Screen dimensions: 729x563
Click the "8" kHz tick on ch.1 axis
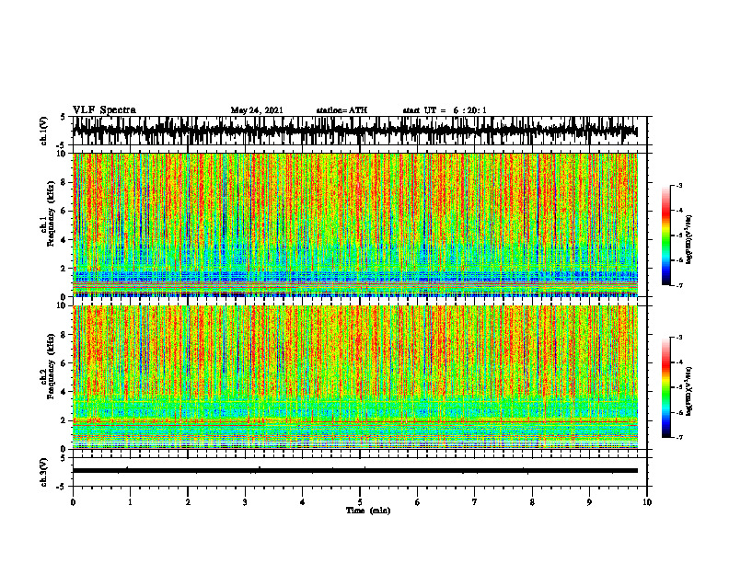pos(64,182)
